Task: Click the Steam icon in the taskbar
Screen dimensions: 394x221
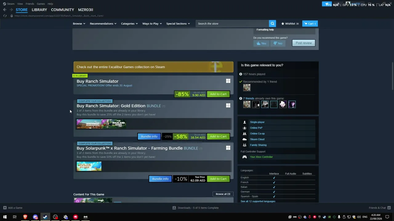Action: click(45, 217)
